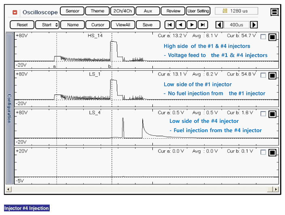Viewport: 285px width, 215px height.
Task: Tick the LS_1 channel checkbox
Action: click(264, 75)
